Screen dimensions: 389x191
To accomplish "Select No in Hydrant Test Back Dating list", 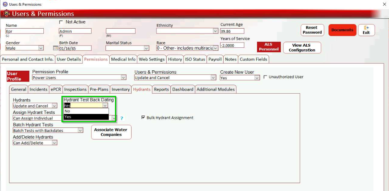I will click(x=86, y=111).
